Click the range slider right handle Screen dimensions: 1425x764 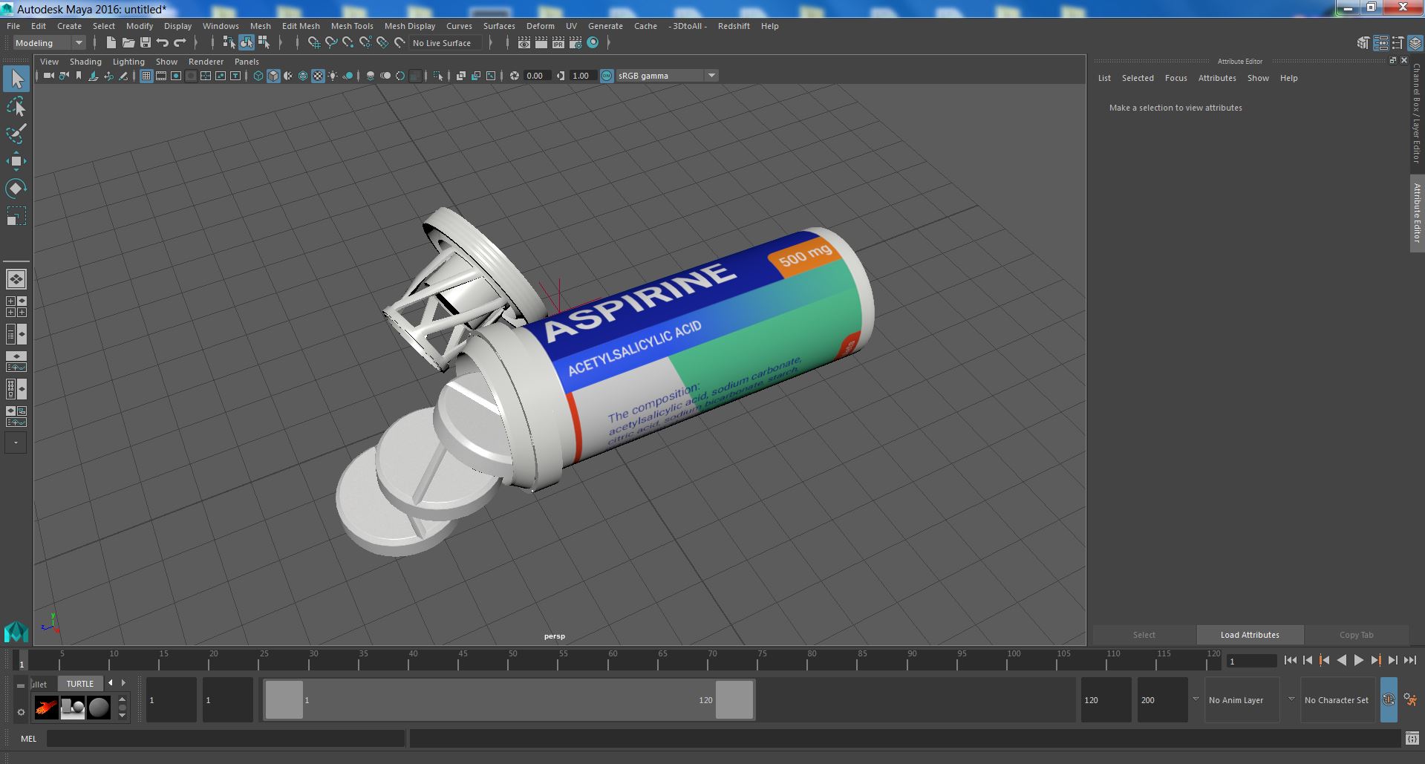pyautogui.click(x=734, y=700)
